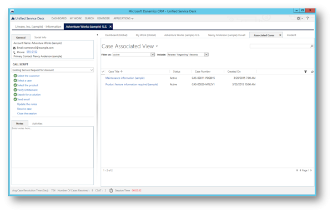
Task: Click Select the customer script step
Action: [28, 76]
